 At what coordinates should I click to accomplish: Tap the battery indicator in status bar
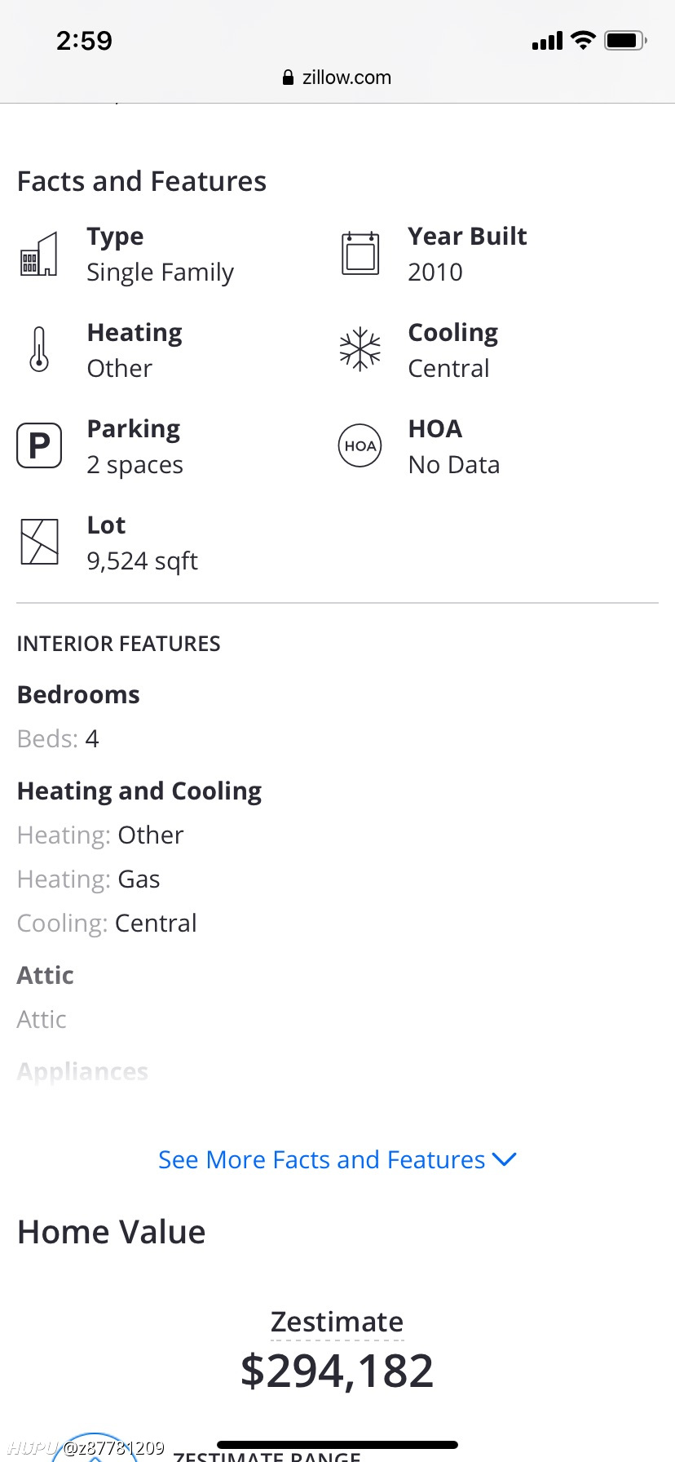pyautogui.click(x=626, y=40)
